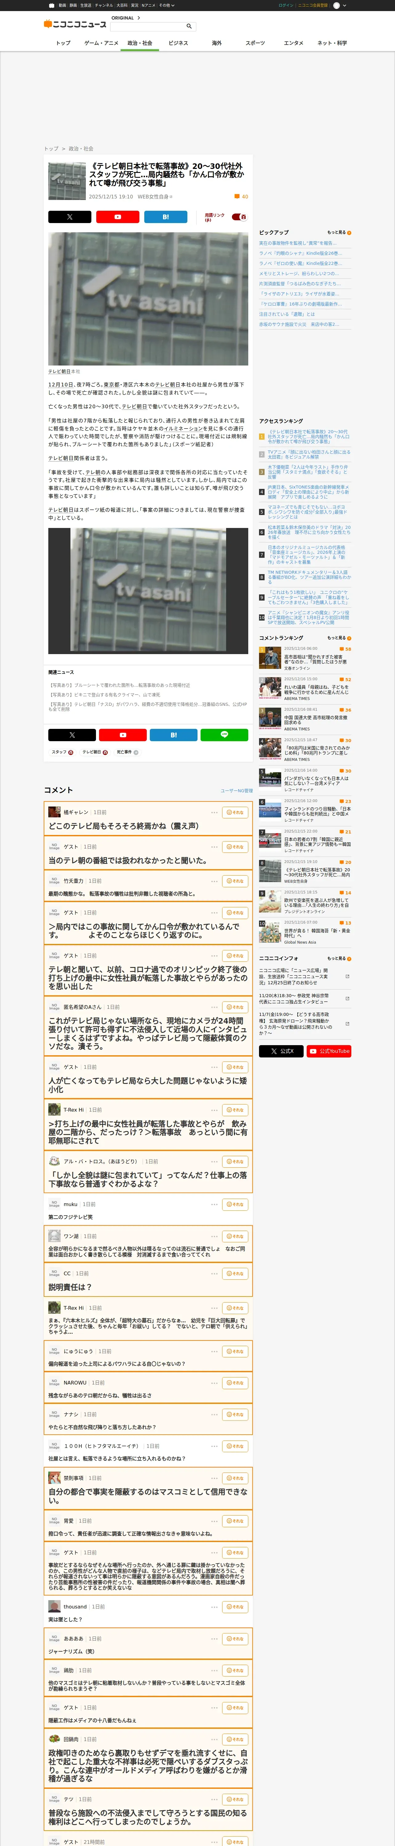
Task: Bookmark on Hatena using top blue B! button
Action: [x=166, y=216]
